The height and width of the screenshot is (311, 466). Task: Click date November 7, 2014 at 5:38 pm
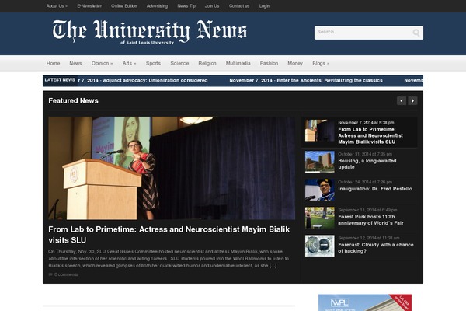pos(366,122)
